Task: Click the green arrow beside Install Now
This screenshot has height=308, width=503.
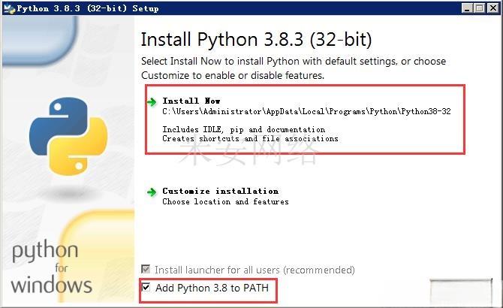Action: coord(152,102)
